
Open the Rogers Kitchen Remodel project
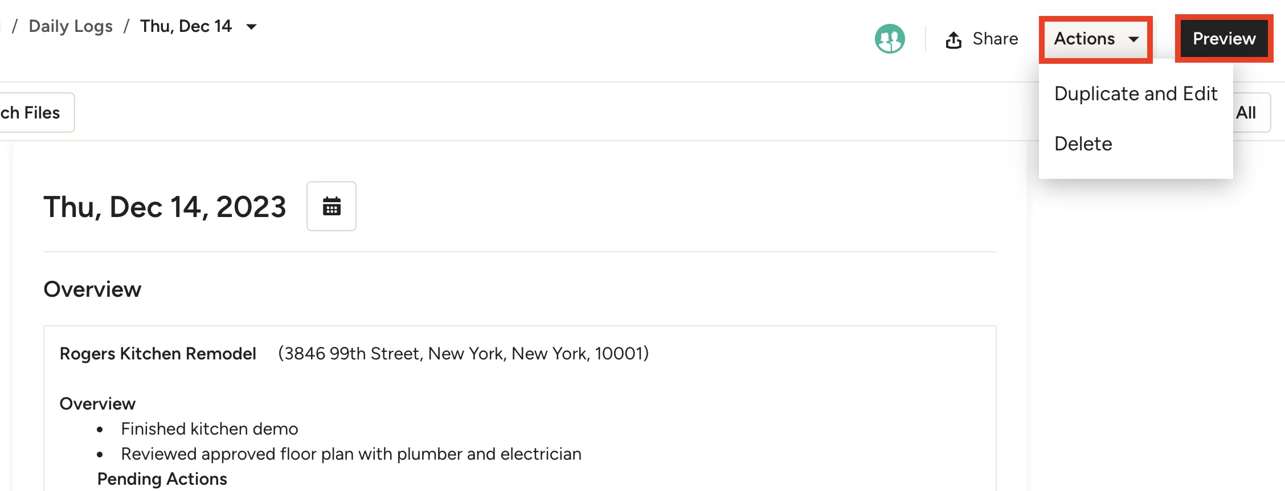tap(158, 353)
